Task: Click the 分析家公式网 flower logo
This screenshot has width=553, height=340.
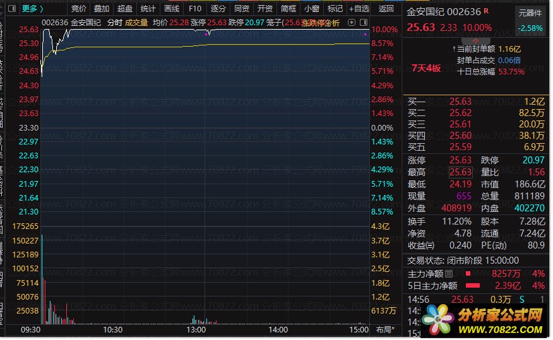Action: pyautogui.click(x=437, y=320)
